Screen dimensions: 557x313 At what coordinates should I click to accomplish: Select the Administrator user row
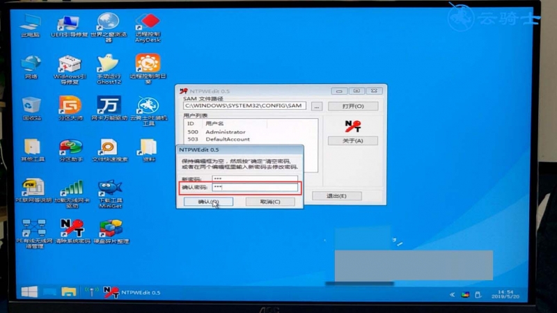click(251, 131)
